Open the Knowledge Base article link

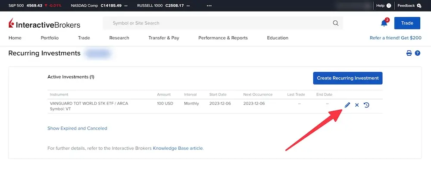point(178,148)
